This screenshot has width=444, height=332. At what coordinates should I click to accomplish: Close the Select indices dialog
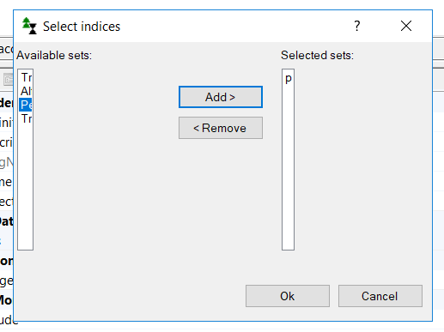pos(406,26)
